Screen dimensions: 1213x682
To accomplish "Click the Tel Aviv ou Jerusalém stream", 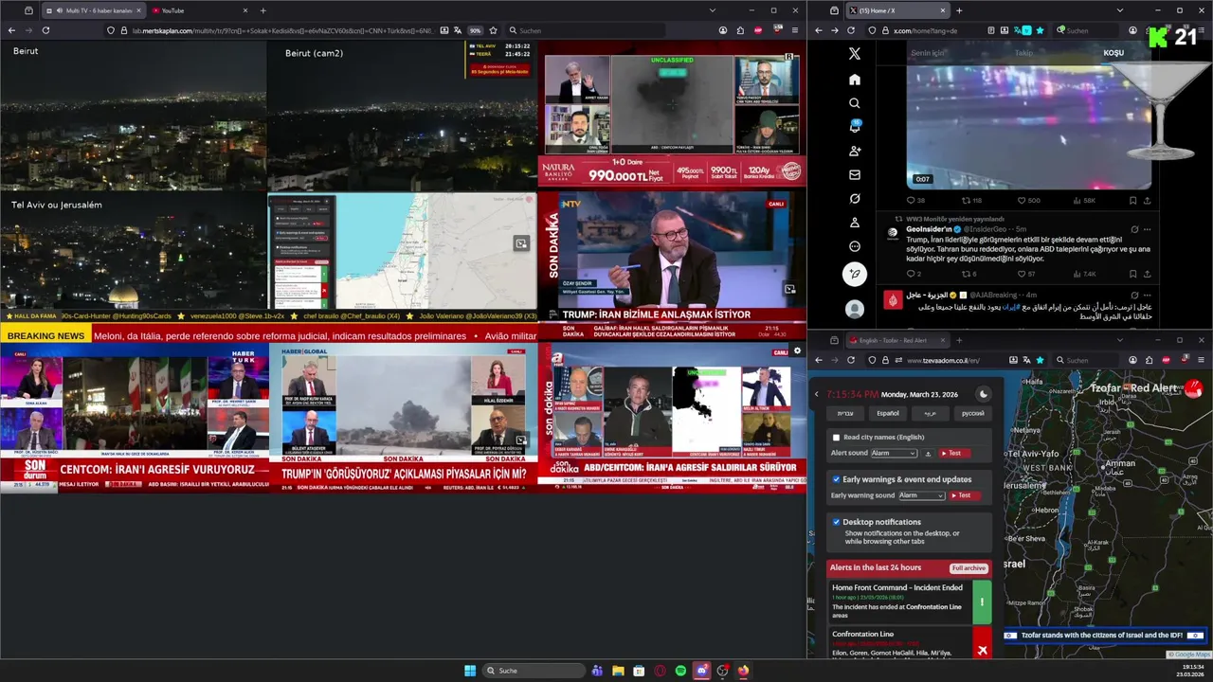I will click(133, 251).
